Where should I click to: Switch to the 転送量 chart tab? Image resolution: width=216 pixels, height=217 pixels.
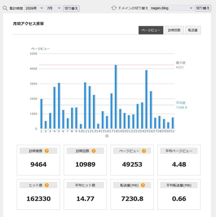coord(193,30)
